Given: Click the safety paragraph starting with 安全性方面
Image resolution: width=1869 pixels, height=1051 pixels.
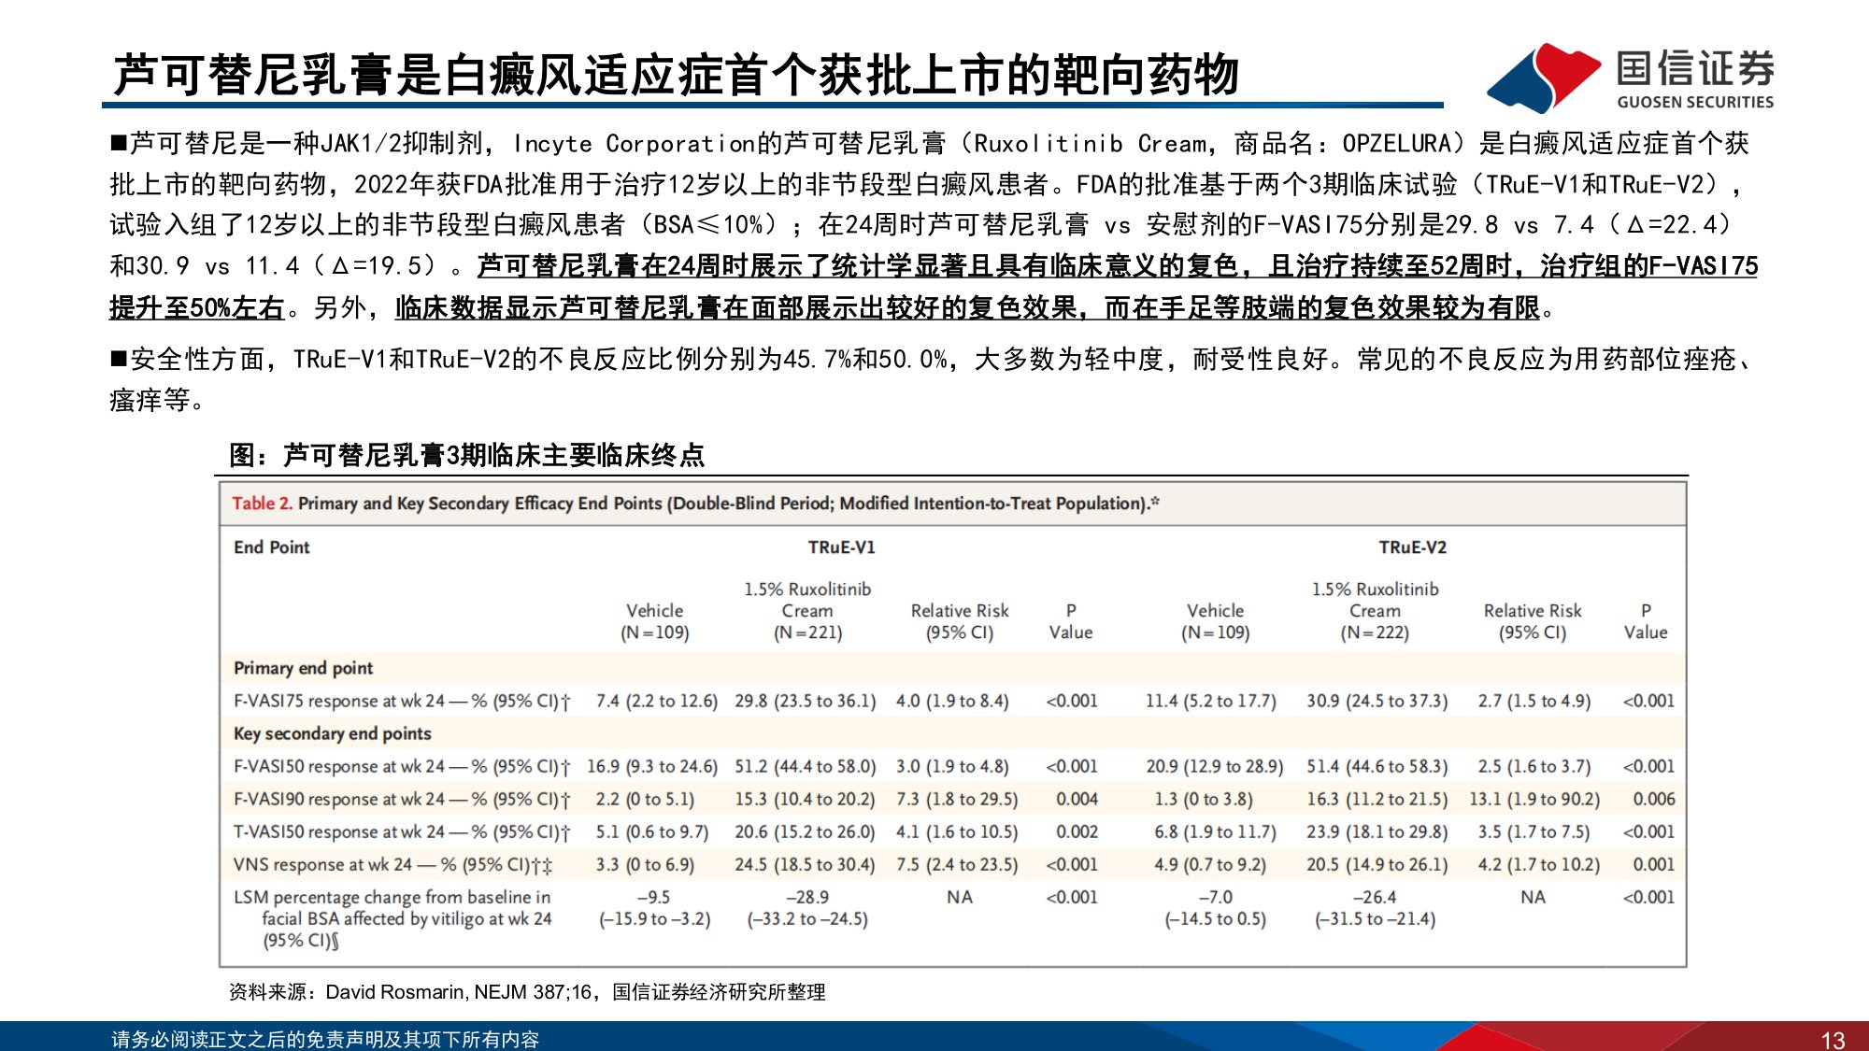Looking at the screenshot, I should 930,379.
